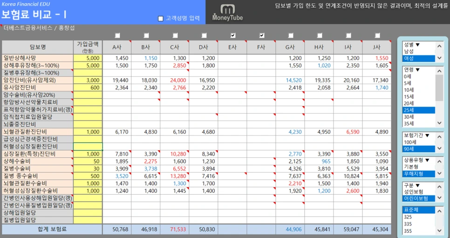Select 성인보험 category
The height and width of the screenshot is (238, 450).
coord(419,192)
